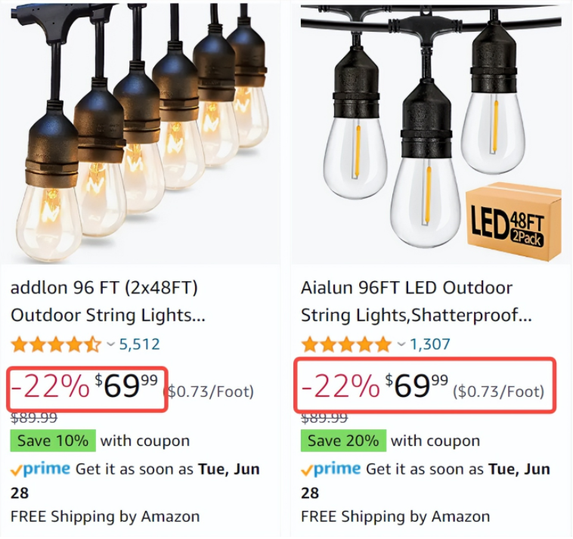This screenshot has width=573, height=539.
Task: Click the addlon -22% discount label
Action: [50, 387]
